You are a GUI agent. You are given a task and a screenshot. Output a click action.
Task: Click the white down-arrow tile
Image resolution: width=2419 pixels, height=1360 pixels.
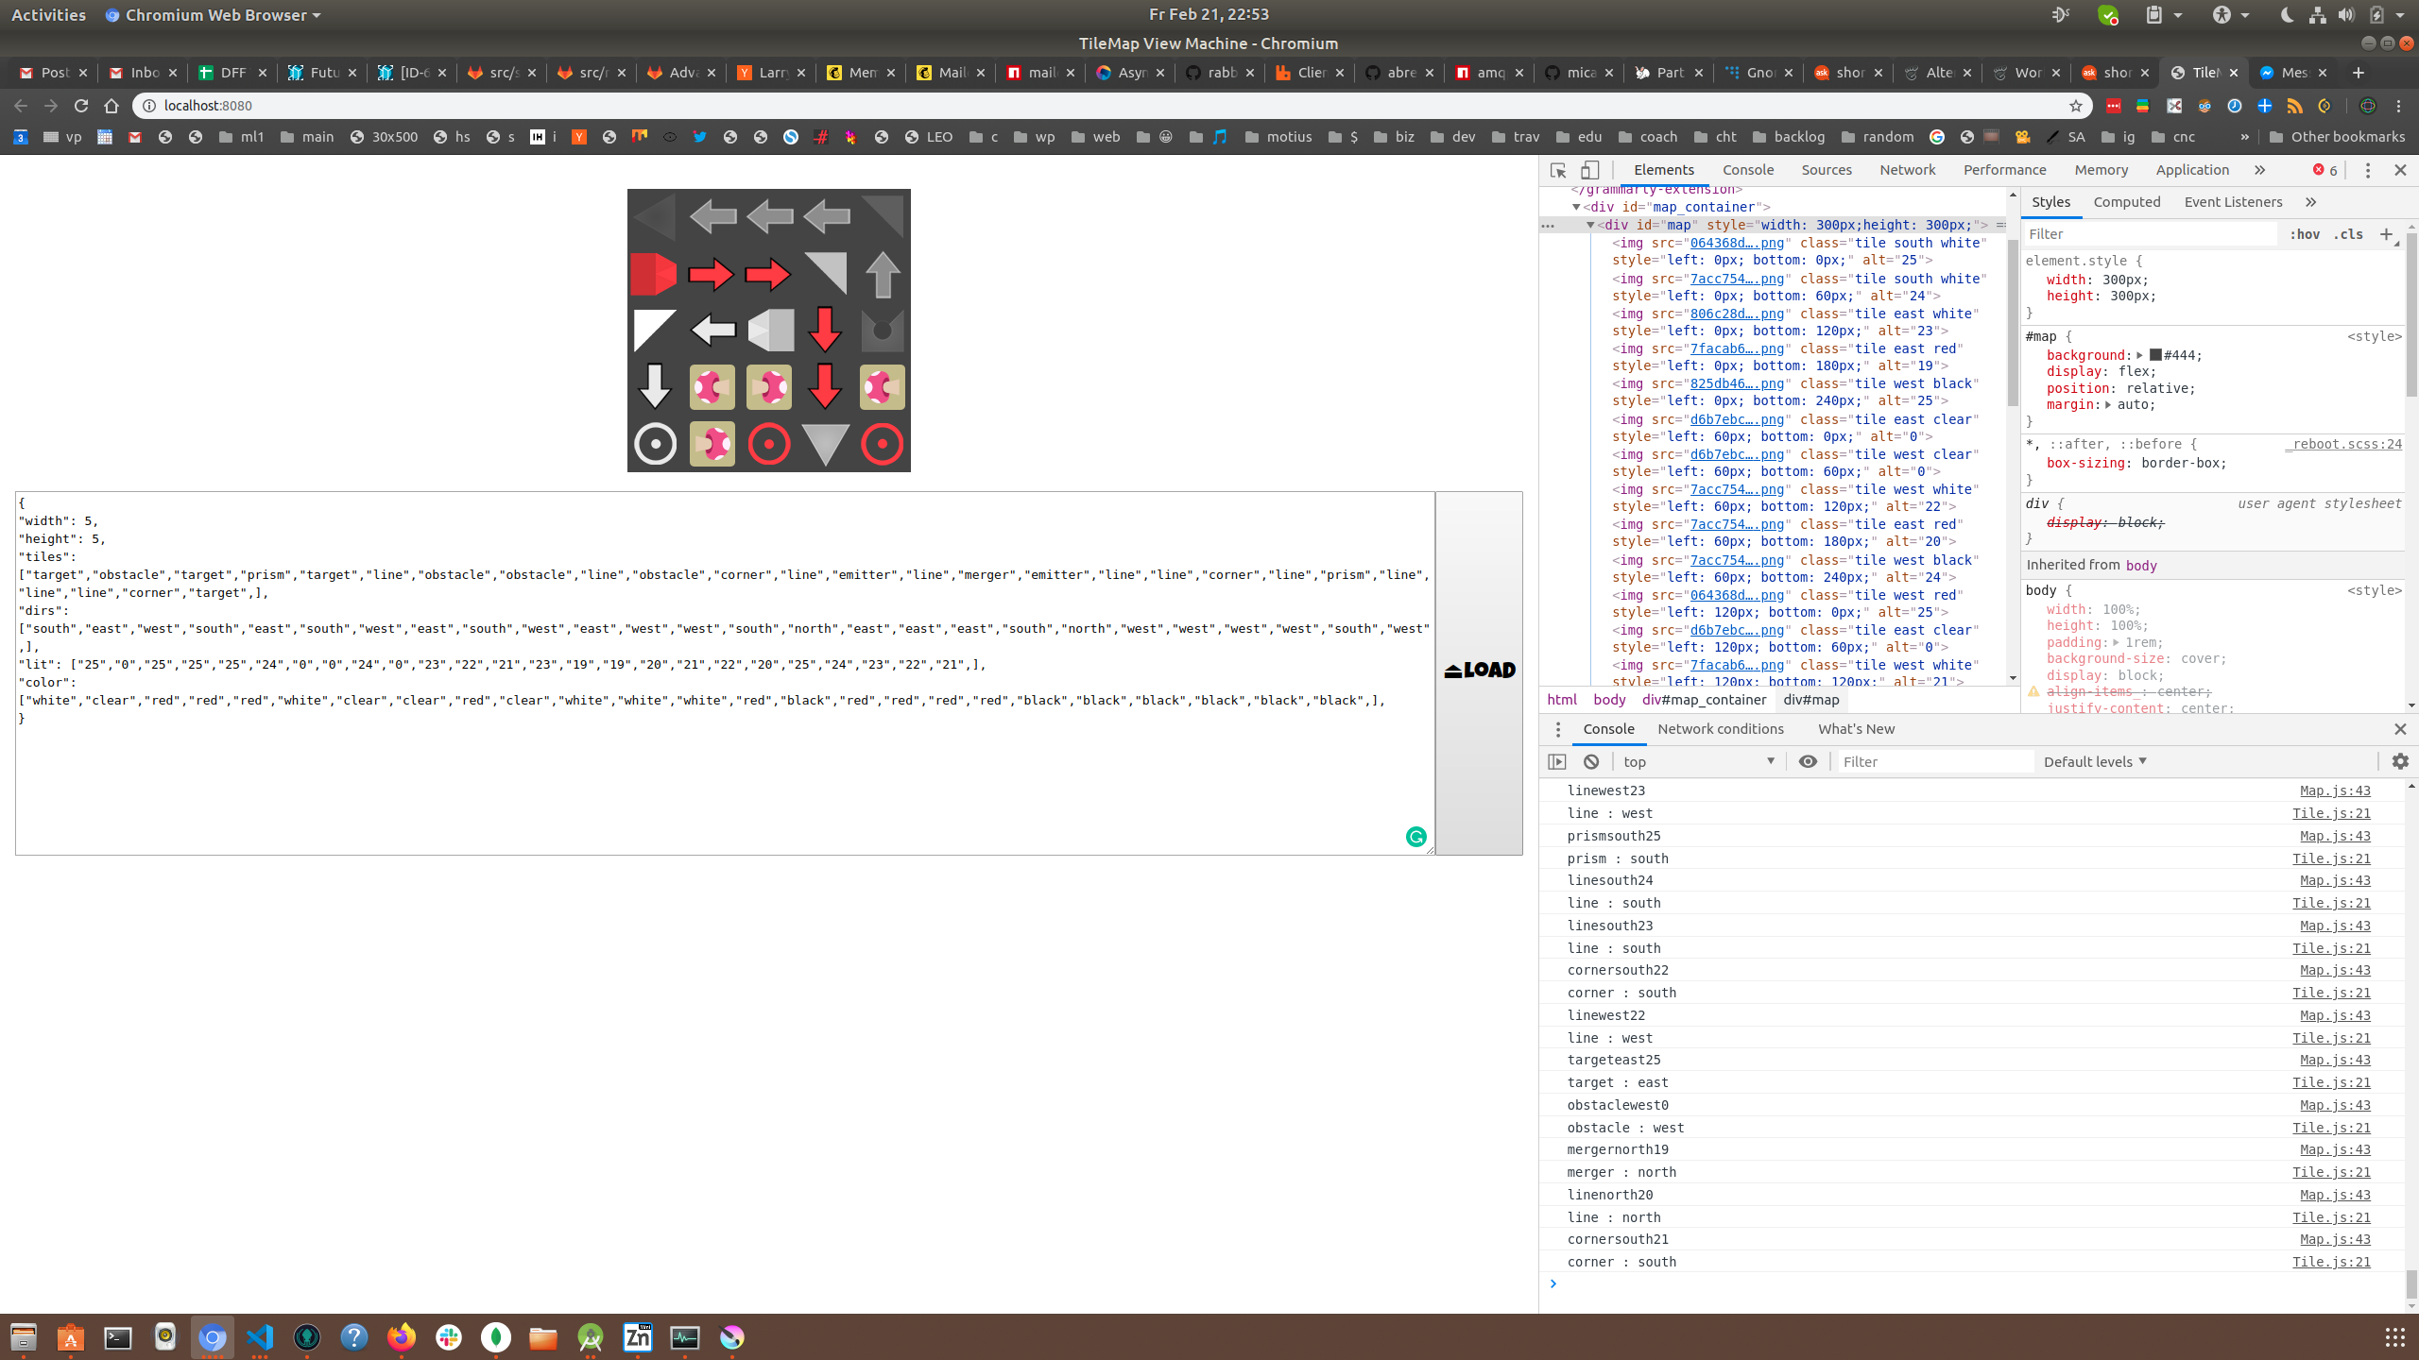655,387
